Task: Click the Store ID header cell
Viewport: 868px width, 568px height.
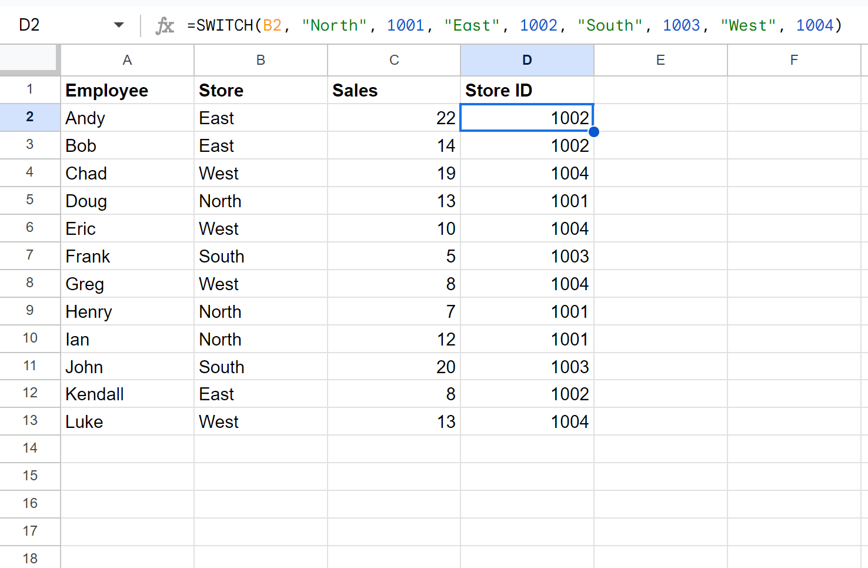Action: pos(526,90)
